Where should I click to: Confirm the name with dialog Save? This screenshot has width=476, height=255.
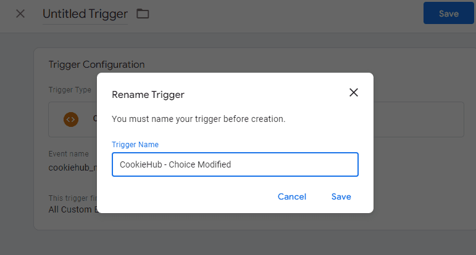(x=341, y=196)
